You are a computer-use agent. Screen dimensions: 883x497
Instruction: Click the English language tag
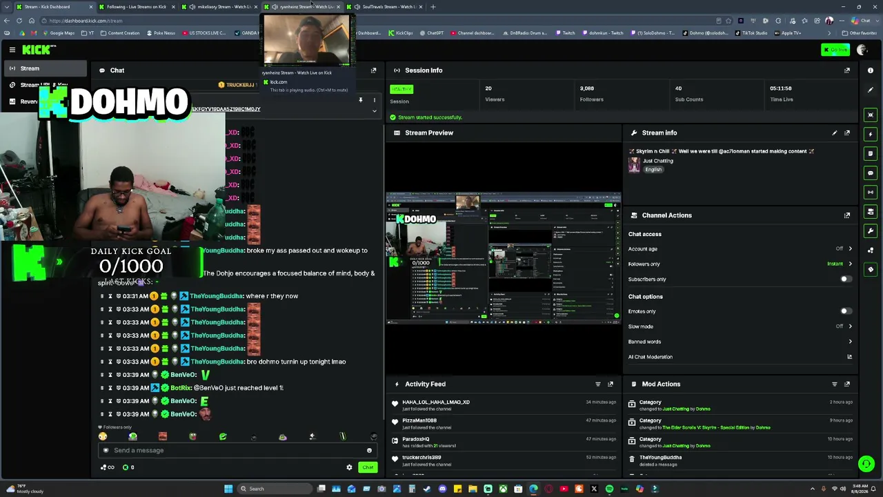[653, 170]
